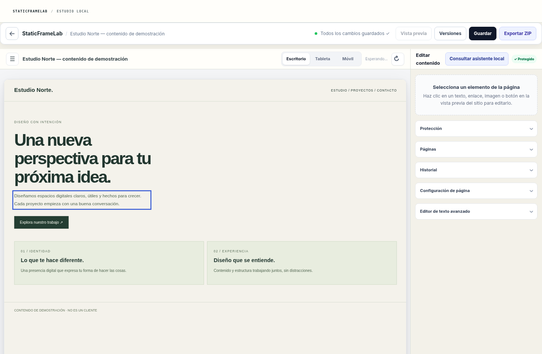Click the STATICFRAMELAB header text
Image resolution: width=542 pixels, height=354 pixels.
(30, 11)
